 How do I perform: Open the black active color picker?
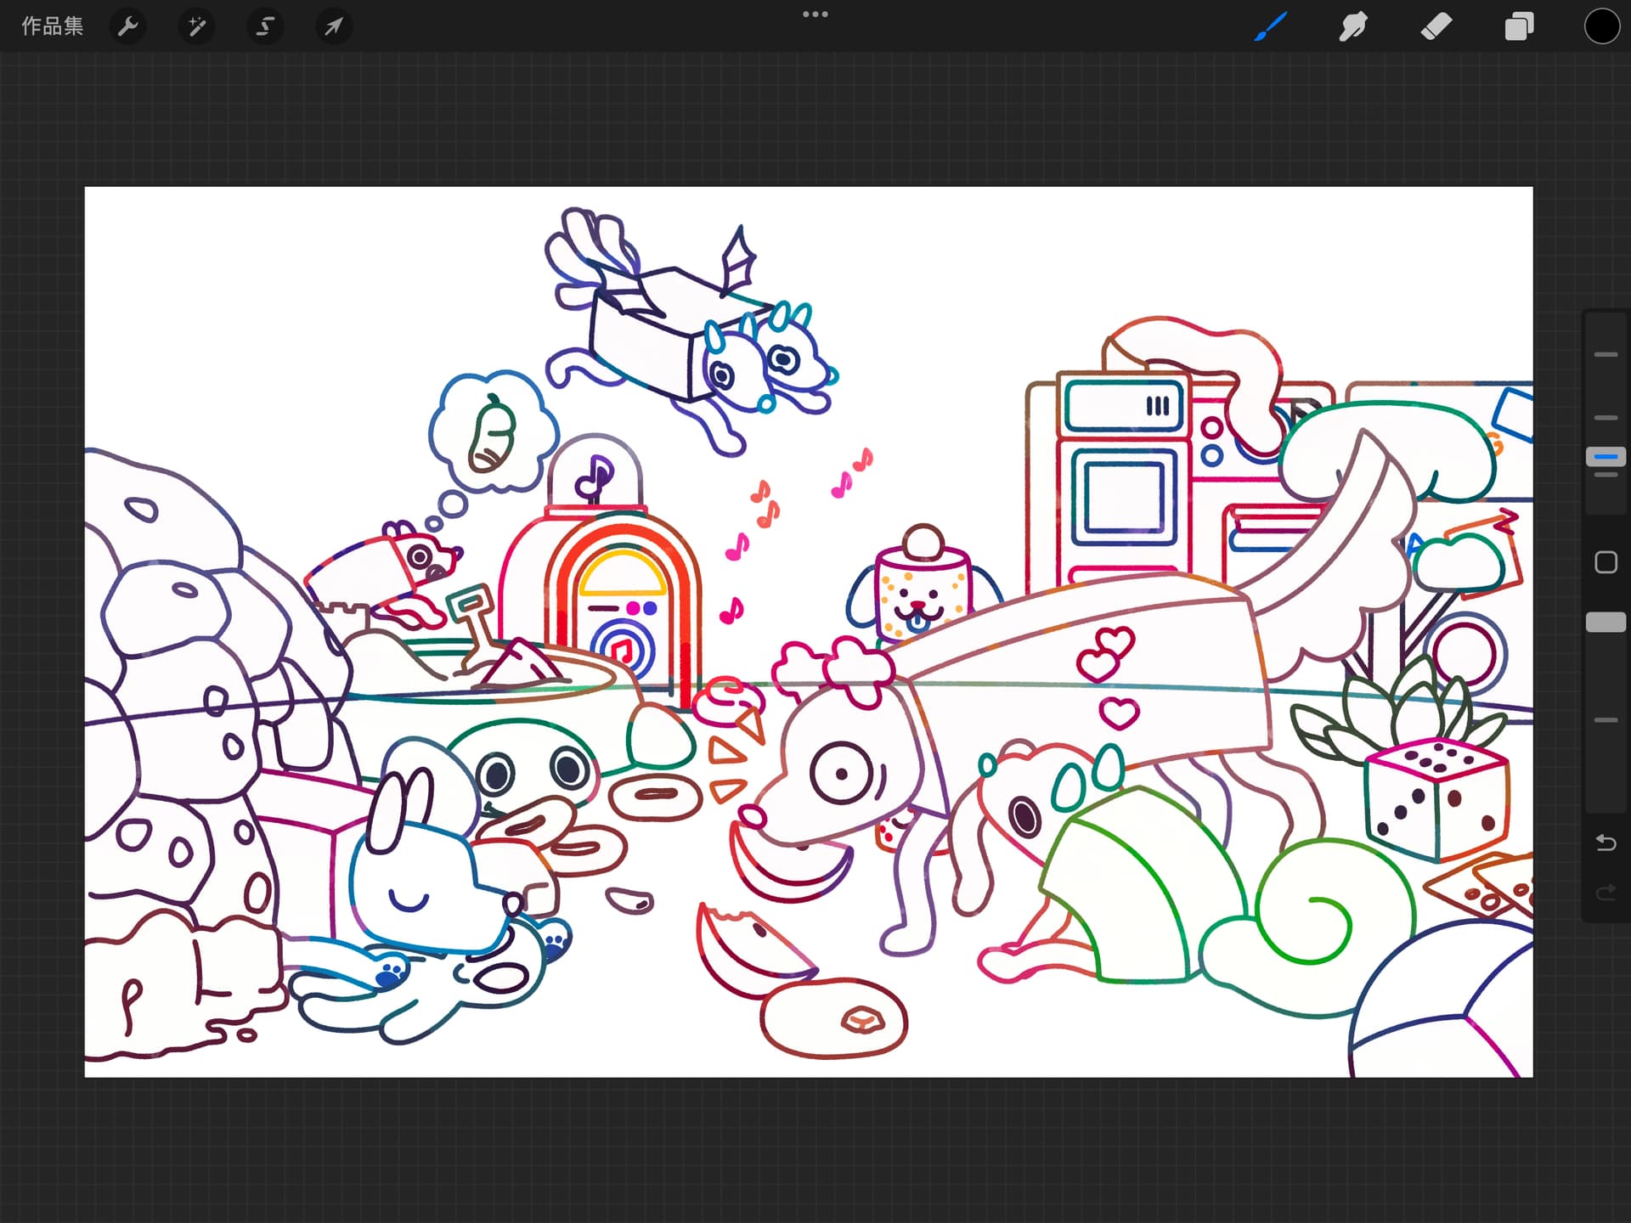[x=1601, y=26]
